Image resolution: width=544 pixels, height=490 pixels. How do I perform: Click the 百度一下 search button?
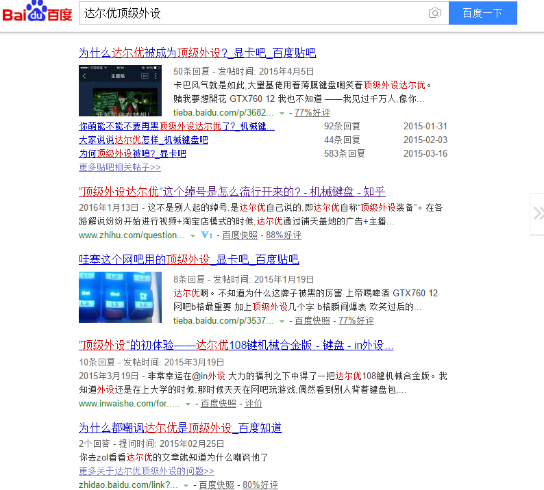[482, 13]
